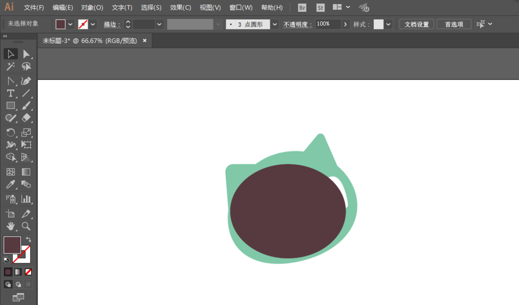Select the Hand tool

coord(10,226)
